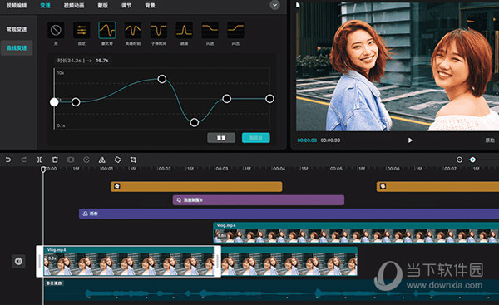Viewport: 499px width, 305px height.
Task: Click the filled playhead dot on speed curve
Action: point(54,102)
